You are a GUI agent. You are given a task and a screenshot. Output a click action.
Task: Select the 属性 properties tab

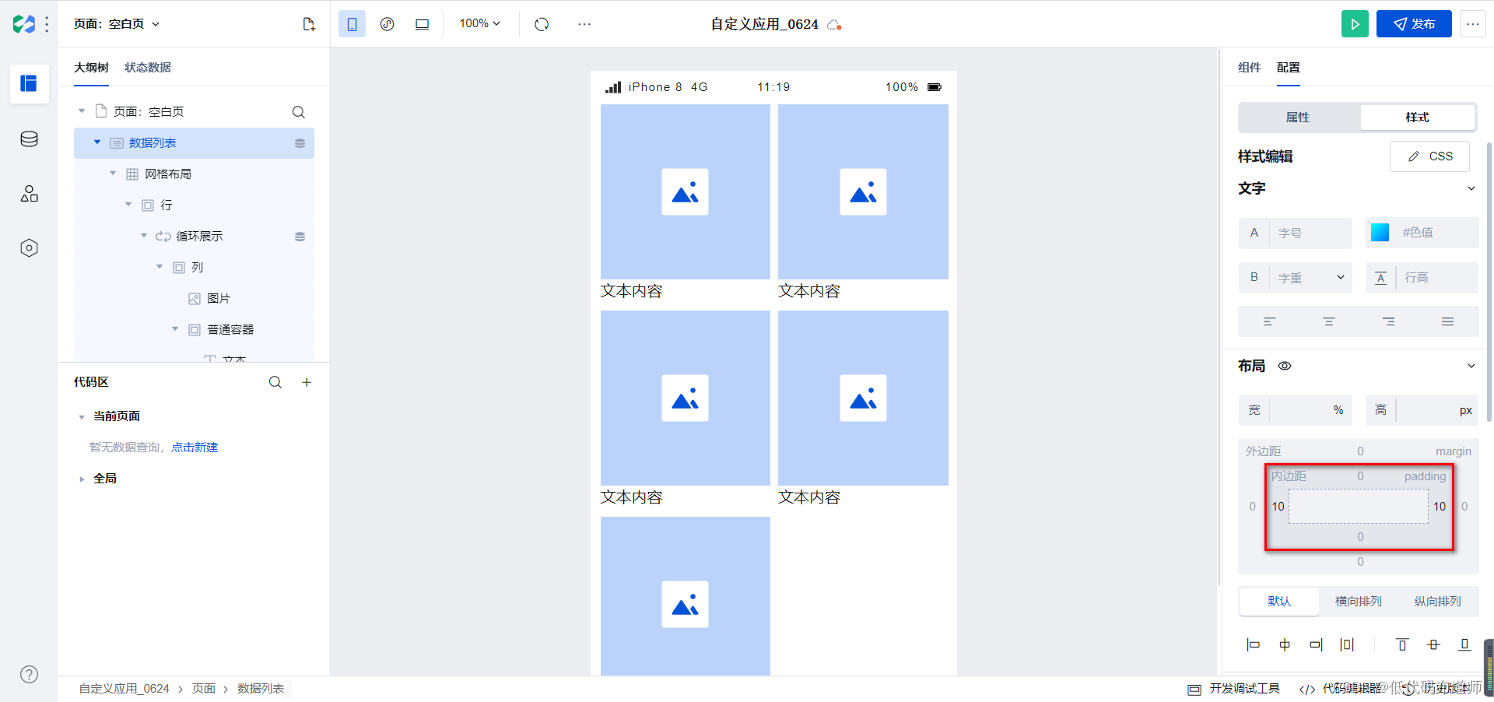tap(1298, 118)
